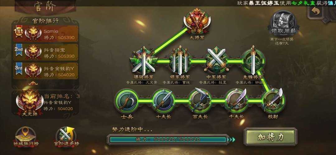
Task: Select the 百夫长 axe rank icon
Action: click(200, 101)
